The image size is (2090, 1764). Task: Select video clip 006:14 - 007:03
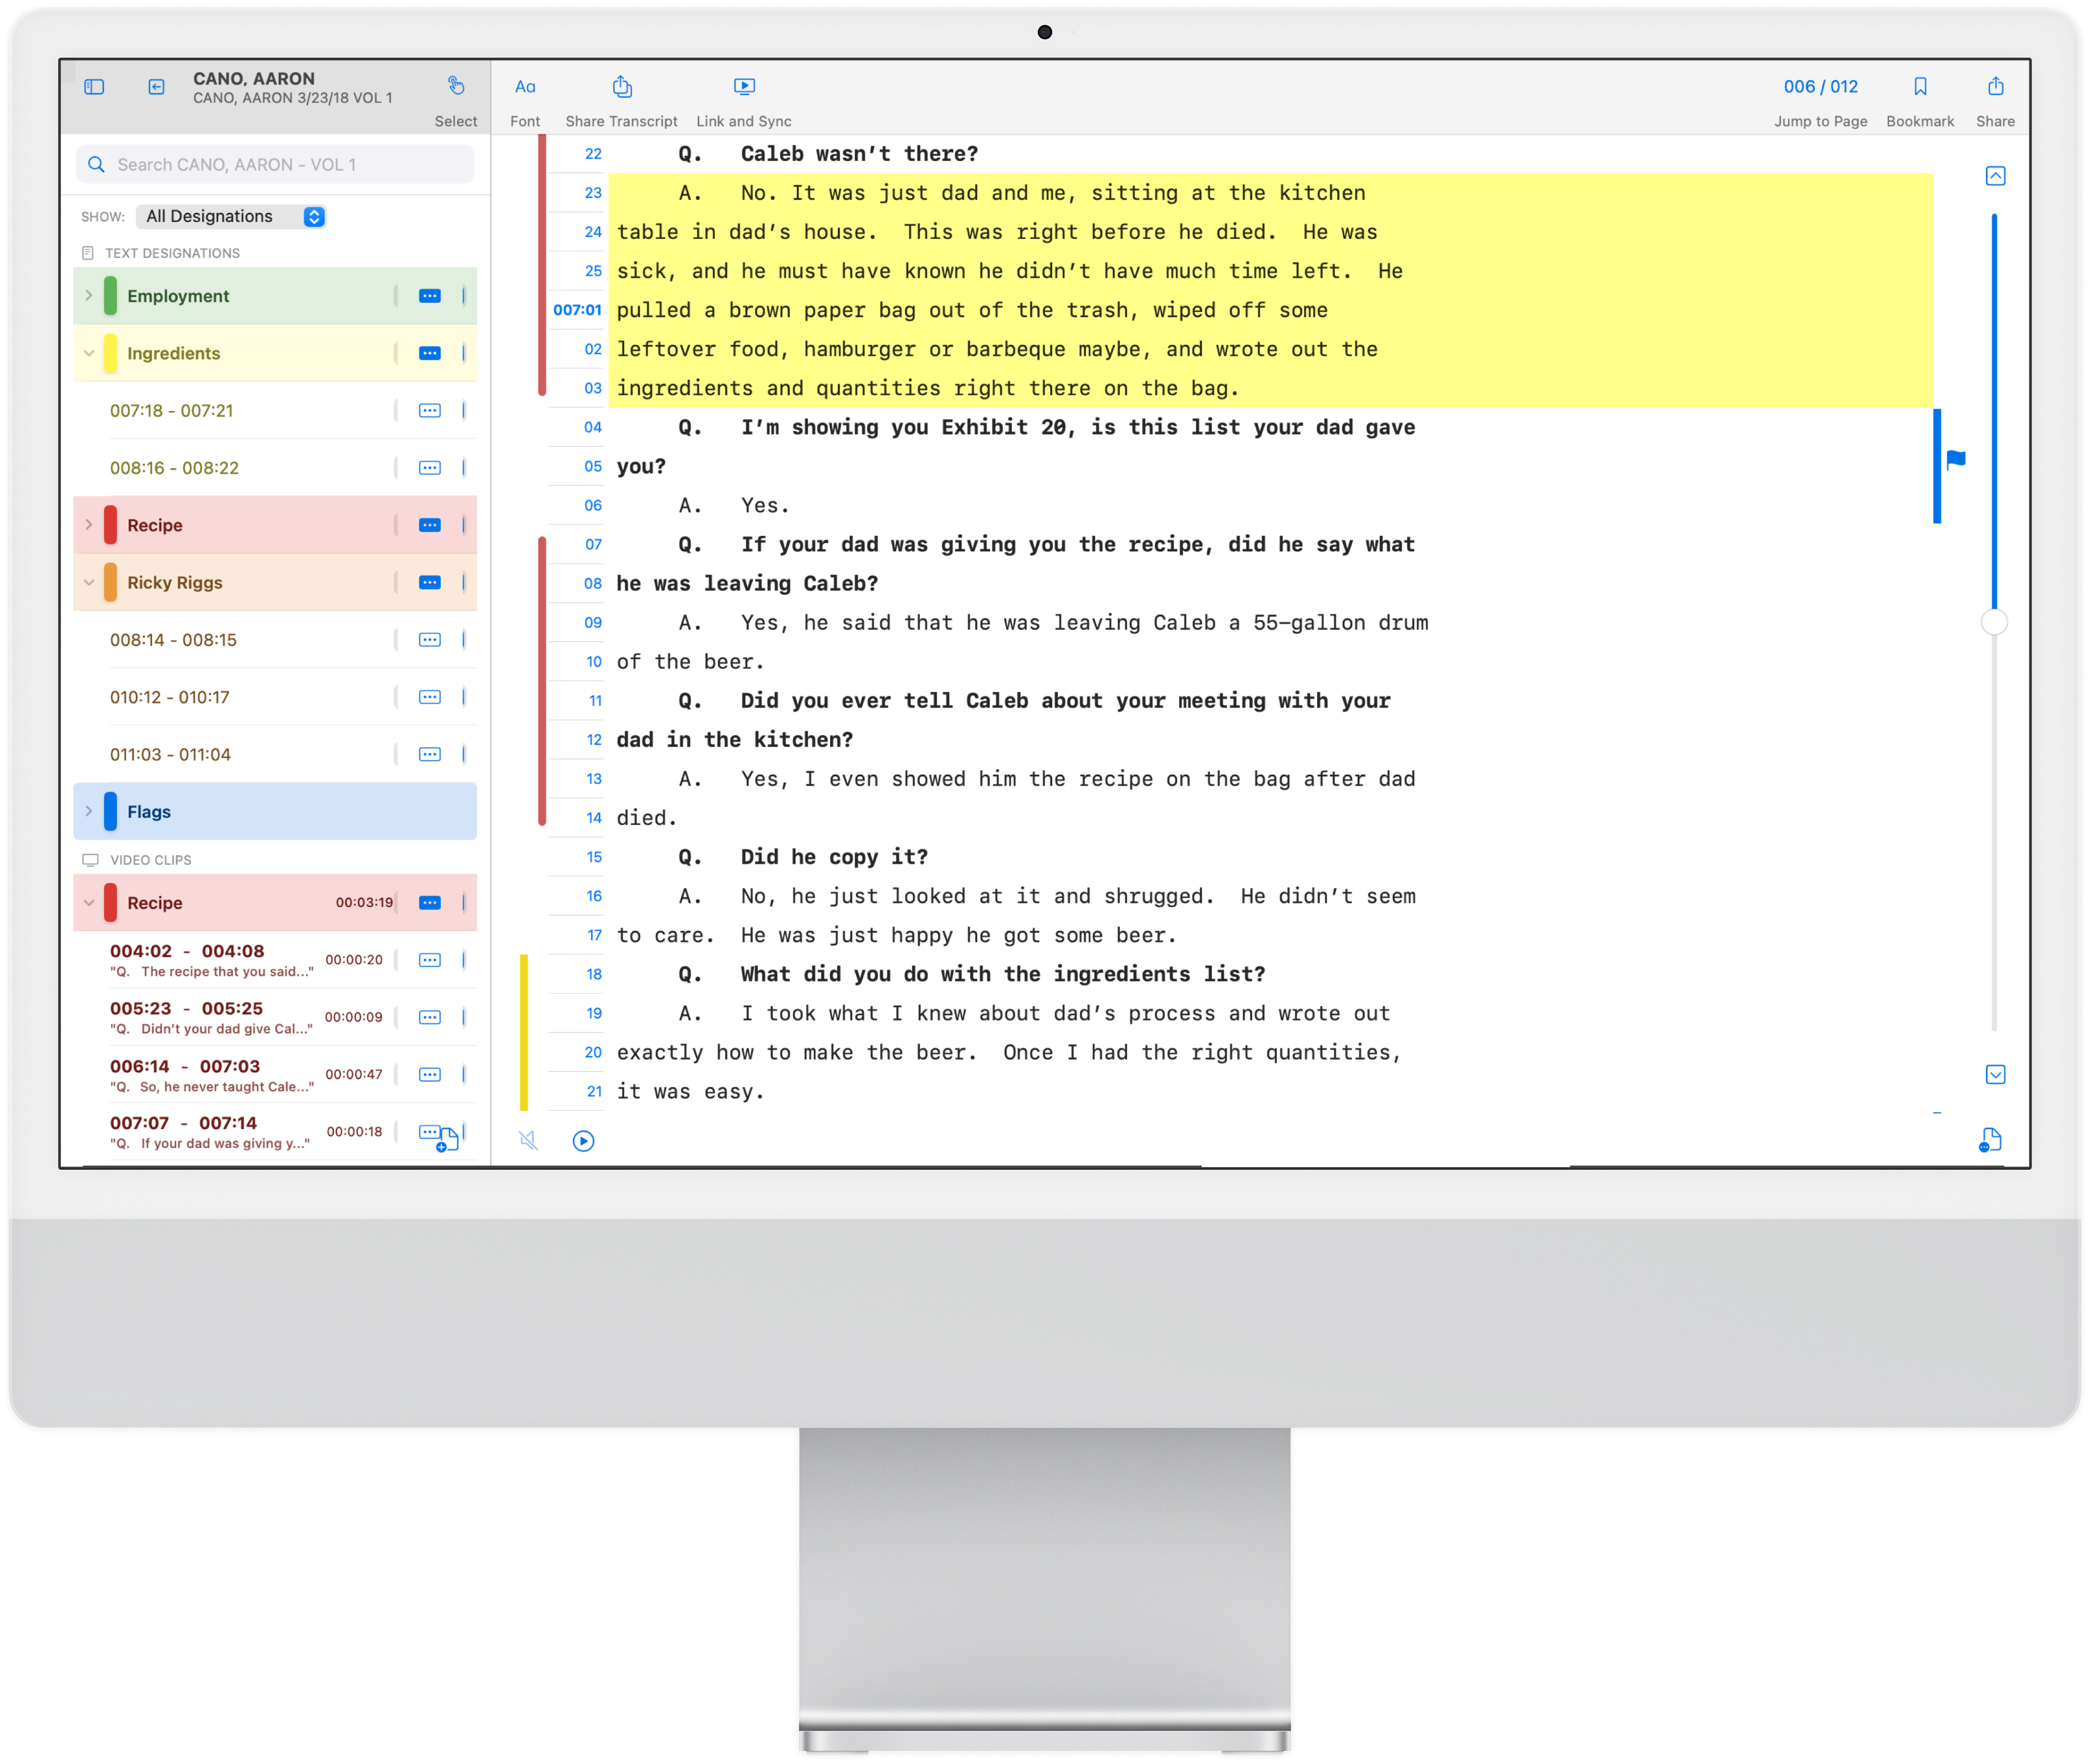coord(185,1066)
